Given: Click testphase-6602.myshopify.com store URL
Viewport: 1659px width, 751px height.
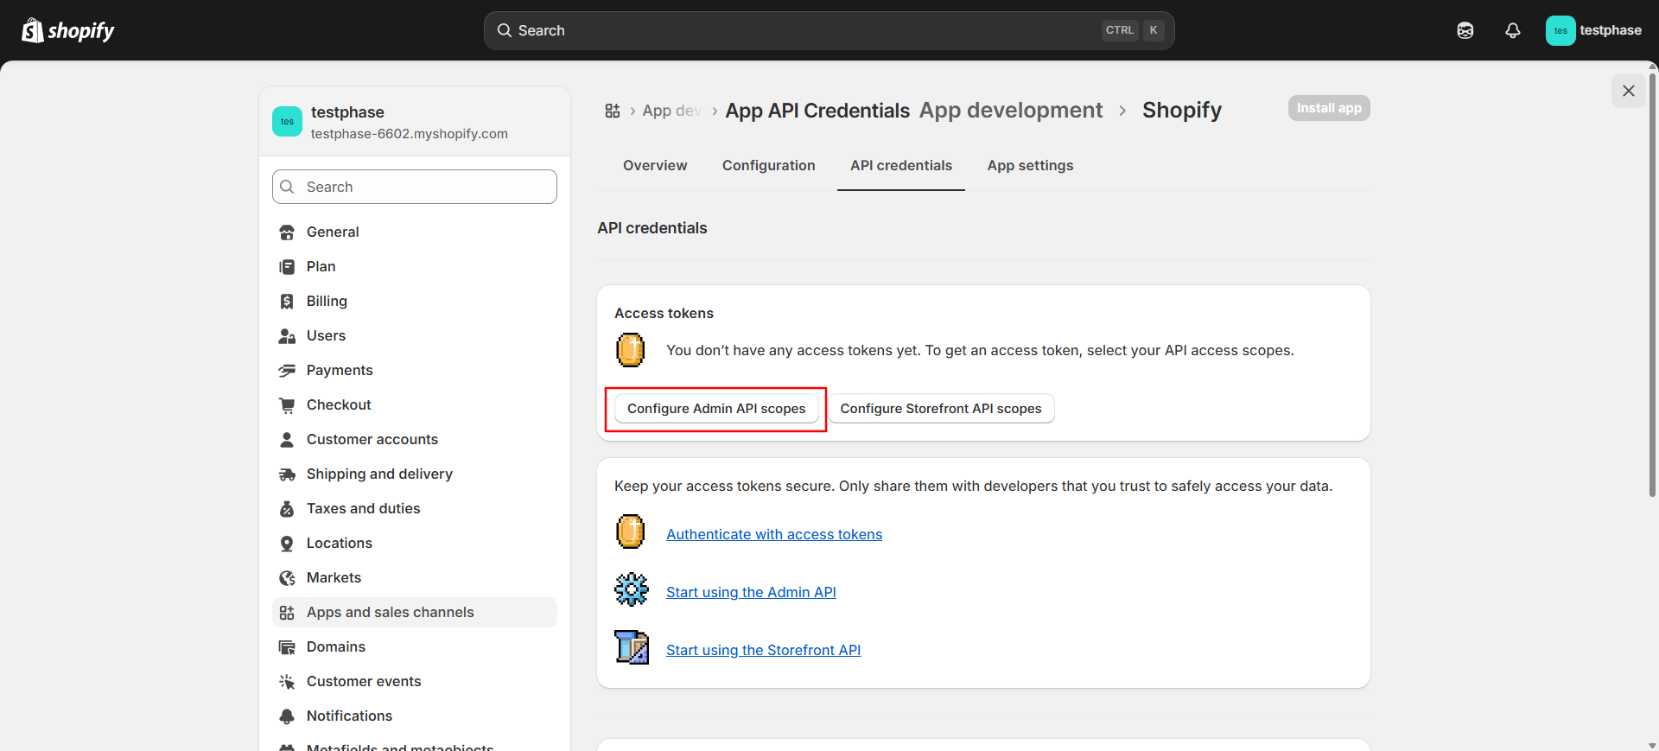Looking at the screenshot, I should point(410,134).
